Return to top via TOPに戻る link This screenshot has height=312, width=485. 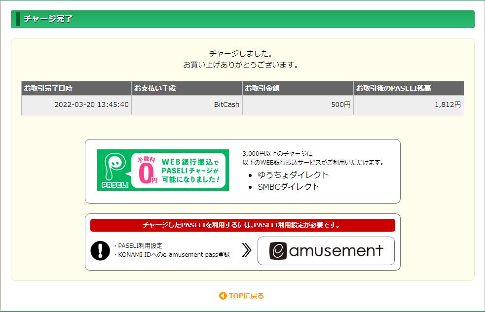[x=246, y=296]
